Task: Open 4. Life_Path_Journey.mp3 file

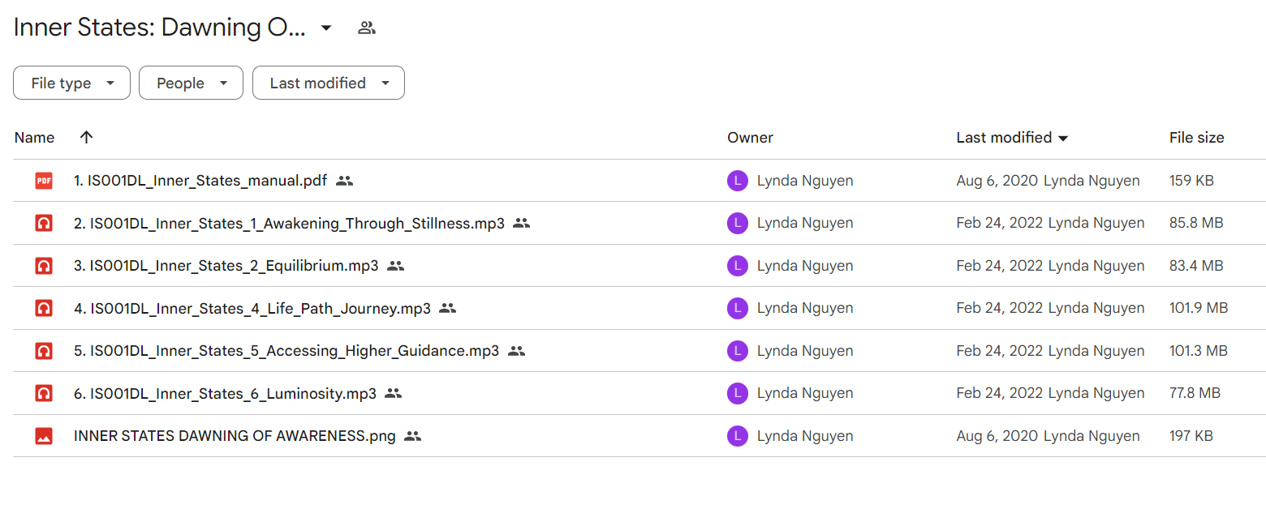Action: (252, 308)
